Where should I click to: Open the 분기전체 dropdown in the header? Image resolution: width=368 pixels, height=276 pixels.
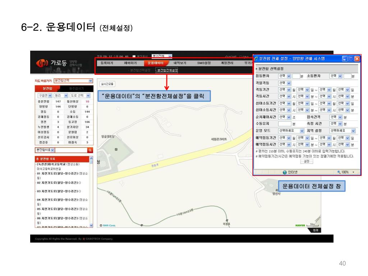162,56
